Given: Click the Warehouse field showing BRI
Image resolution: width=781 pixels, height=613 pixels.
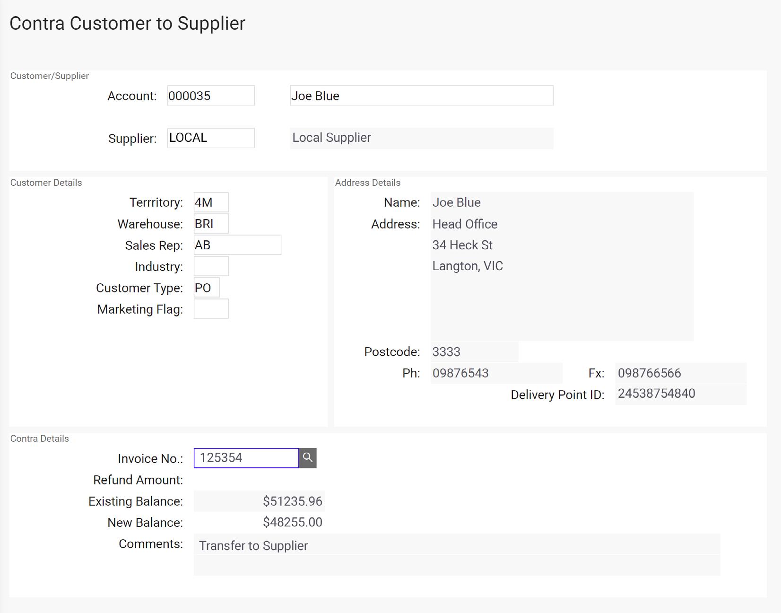Looking at the screenshot, I should (x=211, y=224).
